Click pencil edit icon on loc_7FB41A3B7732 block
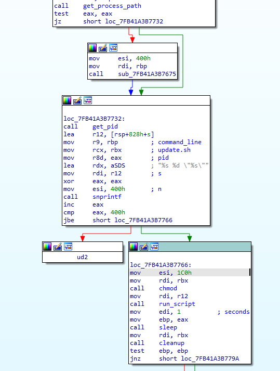280x371 pixels. click(77, 100)
